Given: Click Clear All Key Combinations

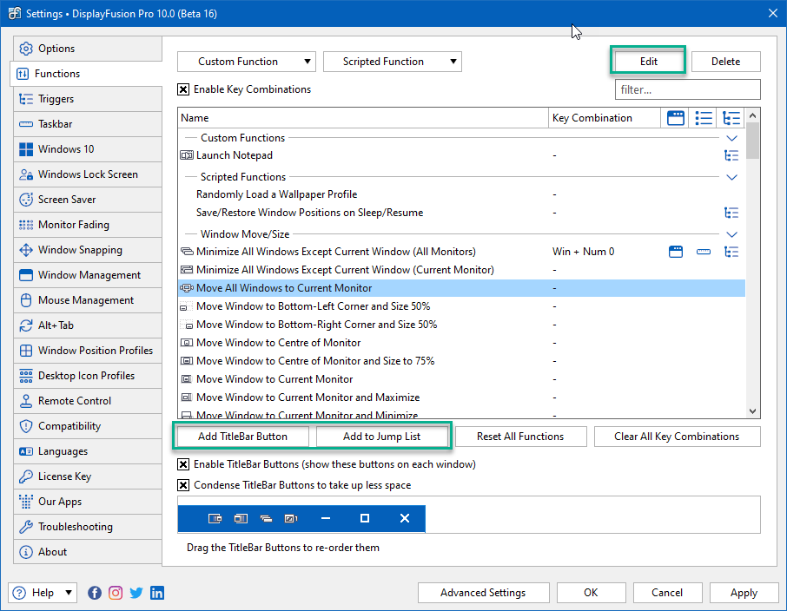Looking at the screenshot, I should pyautogui.click(x=677, y=437).
